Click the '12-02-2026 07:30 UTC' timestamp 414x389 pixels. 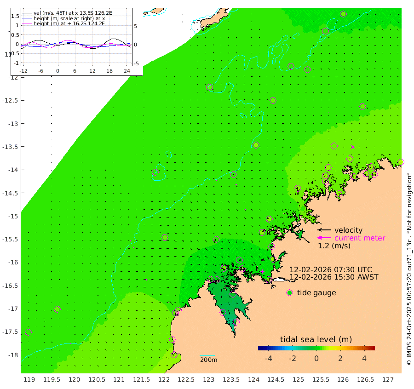pyautogui.click(x=331, y=270)
